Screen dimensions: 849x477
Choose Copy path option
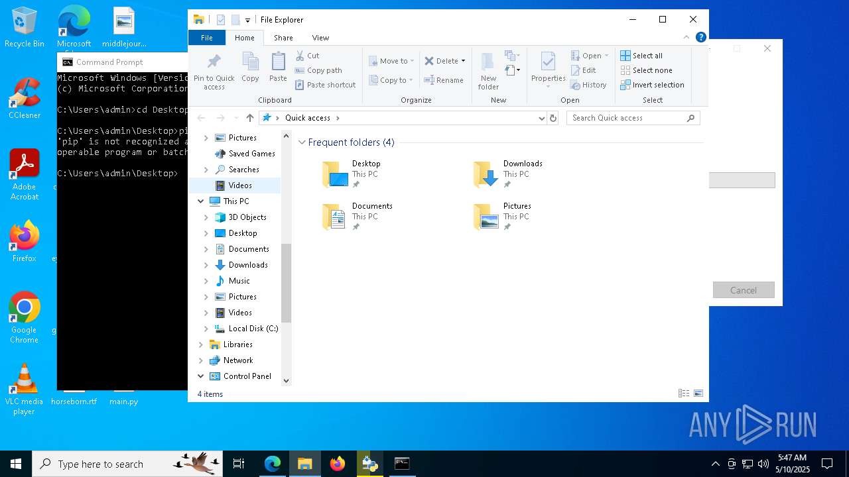(318, 70)
